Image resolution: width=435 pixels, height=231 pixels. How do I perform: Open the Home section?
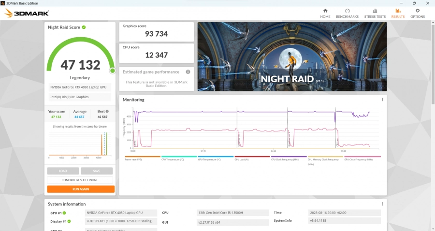[325, 13]
